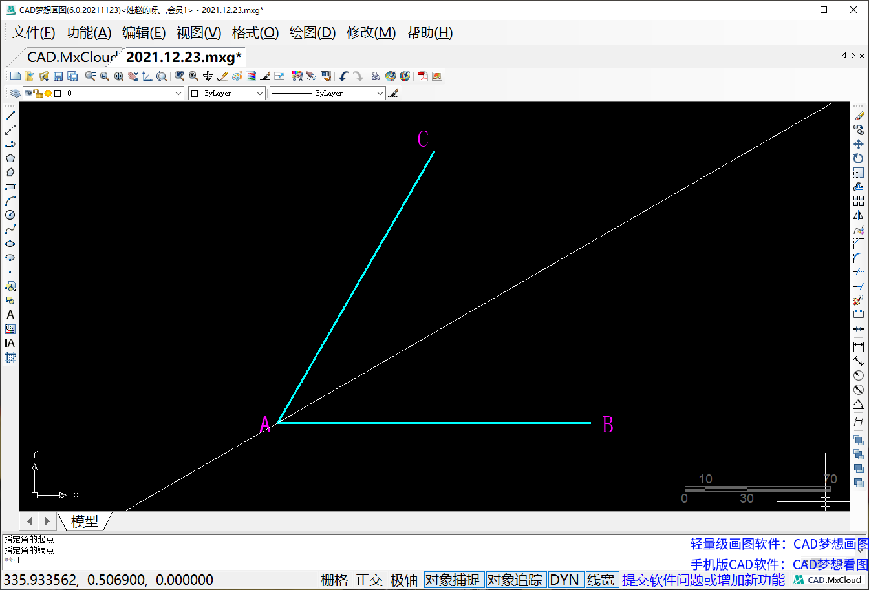This screenshot has height=590, width=869.
Task: Open the color table tool in left toolbar
Action: point(10,329)
